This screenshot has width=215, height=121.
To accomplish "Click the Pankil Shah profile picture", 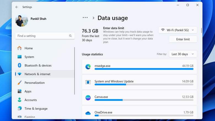I will click(22, 20).
